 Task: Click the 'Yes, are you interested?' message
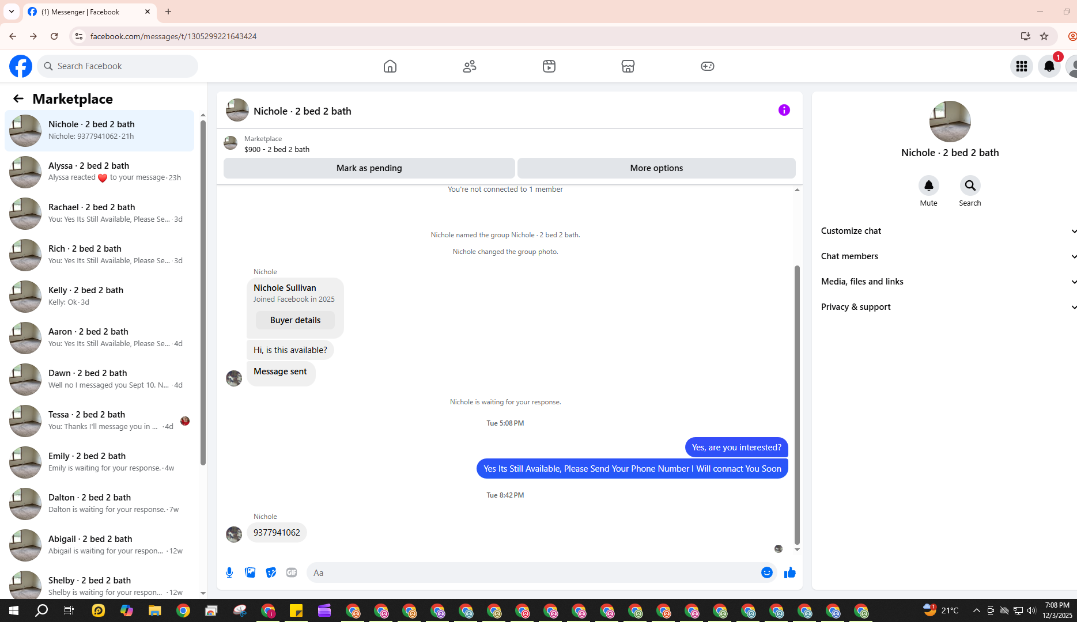pyautogui.click(x=736, y=447)
